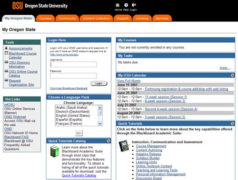Open Blackboard Course Calendar link
238x180 pixels.
coord(22,56)
